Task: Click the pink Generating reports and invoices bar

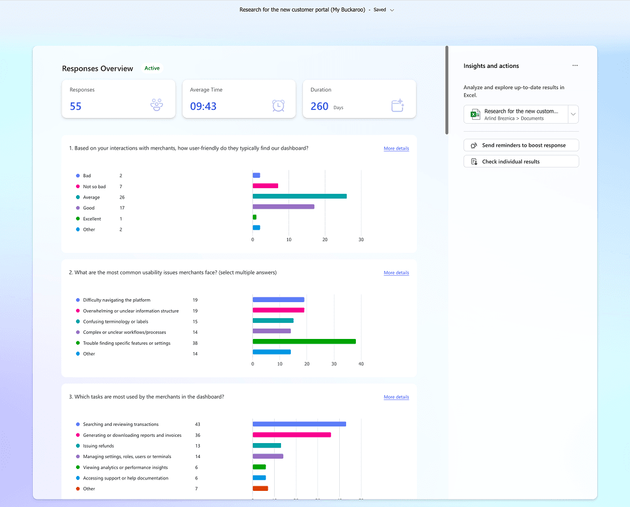Action: [x=292, y=434]
